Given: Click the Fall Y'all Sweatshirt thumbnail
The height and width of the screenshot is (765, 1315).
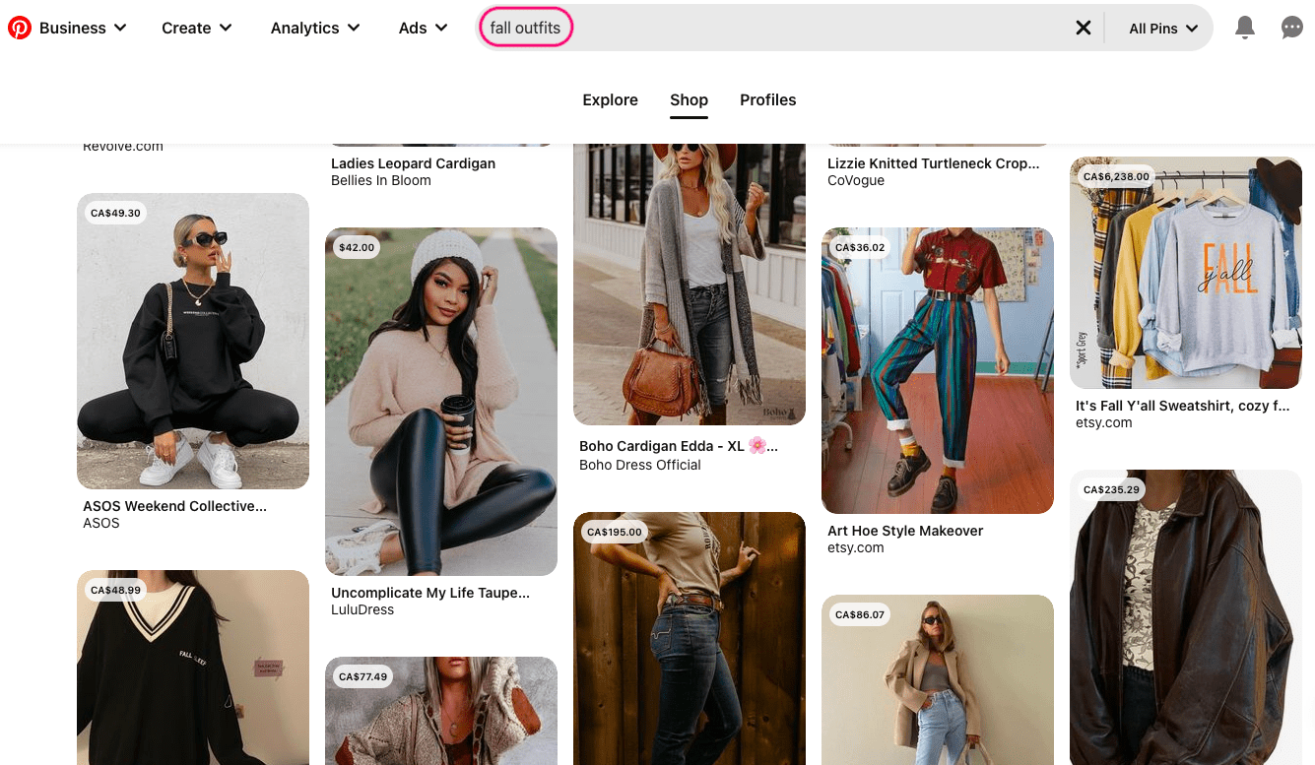Looking at the screenshot, I should (1185, 273).
